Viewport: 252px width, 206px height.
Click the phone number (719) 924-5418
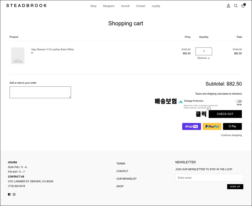click(16, 186)
